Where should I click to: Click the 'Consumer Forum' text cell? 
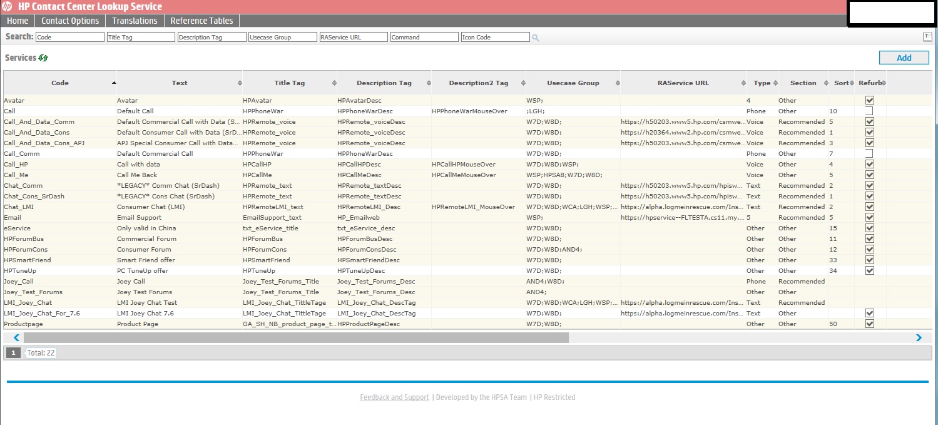click(180, 249)
